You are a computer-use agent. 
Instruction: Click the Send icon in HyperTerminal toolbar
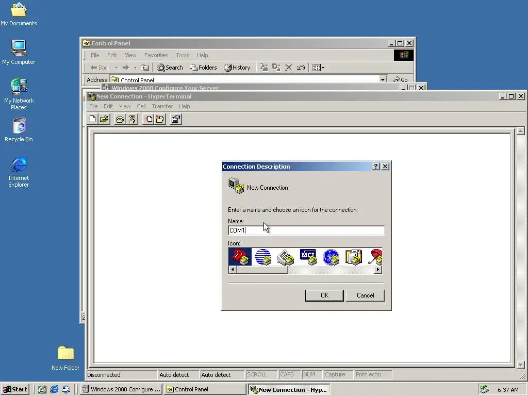pyautogui.click(x=148, y=119)
